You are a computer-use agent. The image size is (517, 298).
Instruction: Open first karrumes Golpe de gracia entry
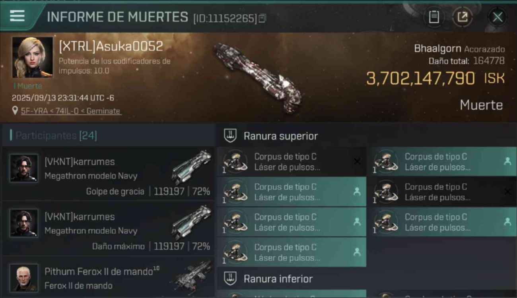[108, 173]
